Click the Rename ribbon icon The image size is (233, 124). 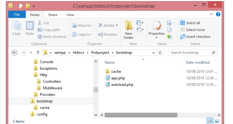coord(101,34)
